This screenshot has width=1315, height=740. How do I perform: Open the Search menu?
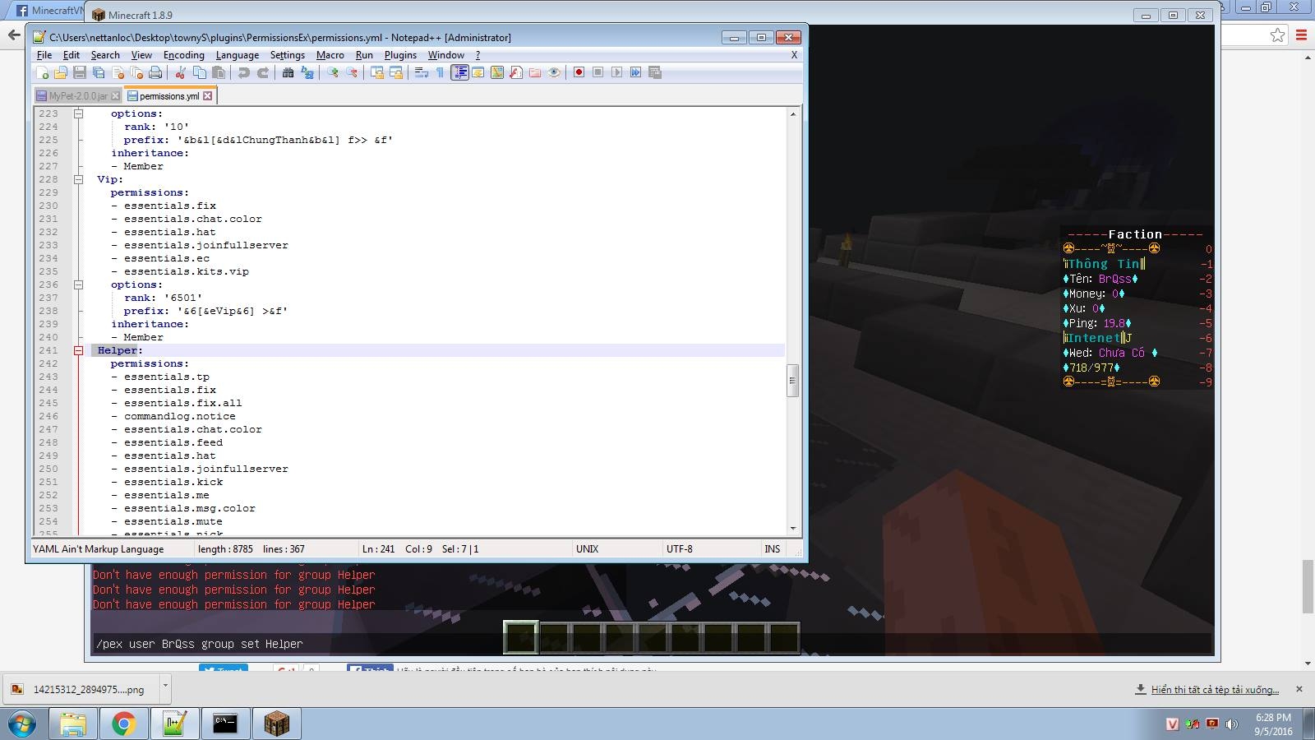105,55
